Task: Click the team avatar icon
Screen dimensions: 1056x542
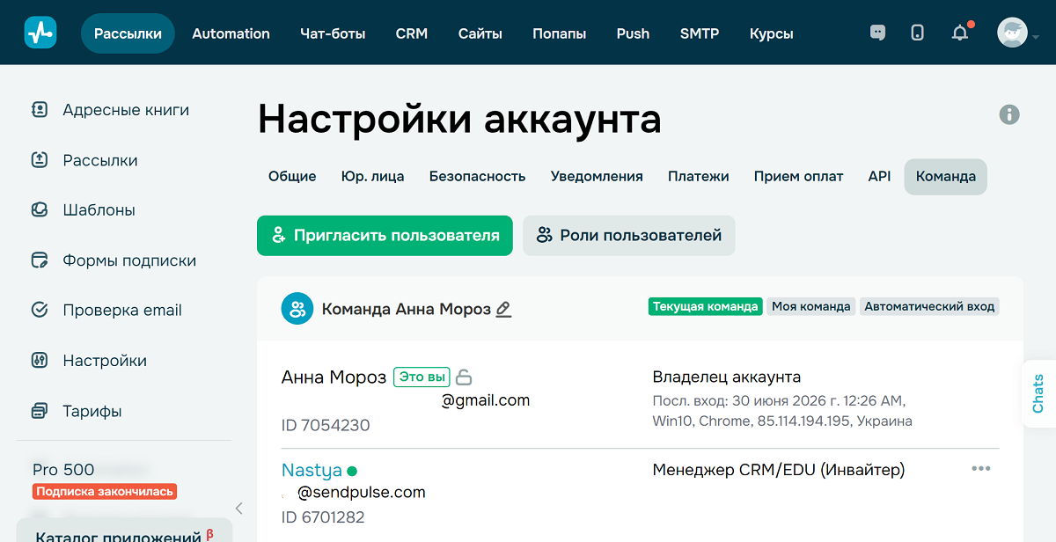Action: pyautogui.click(x=297, y=309)
